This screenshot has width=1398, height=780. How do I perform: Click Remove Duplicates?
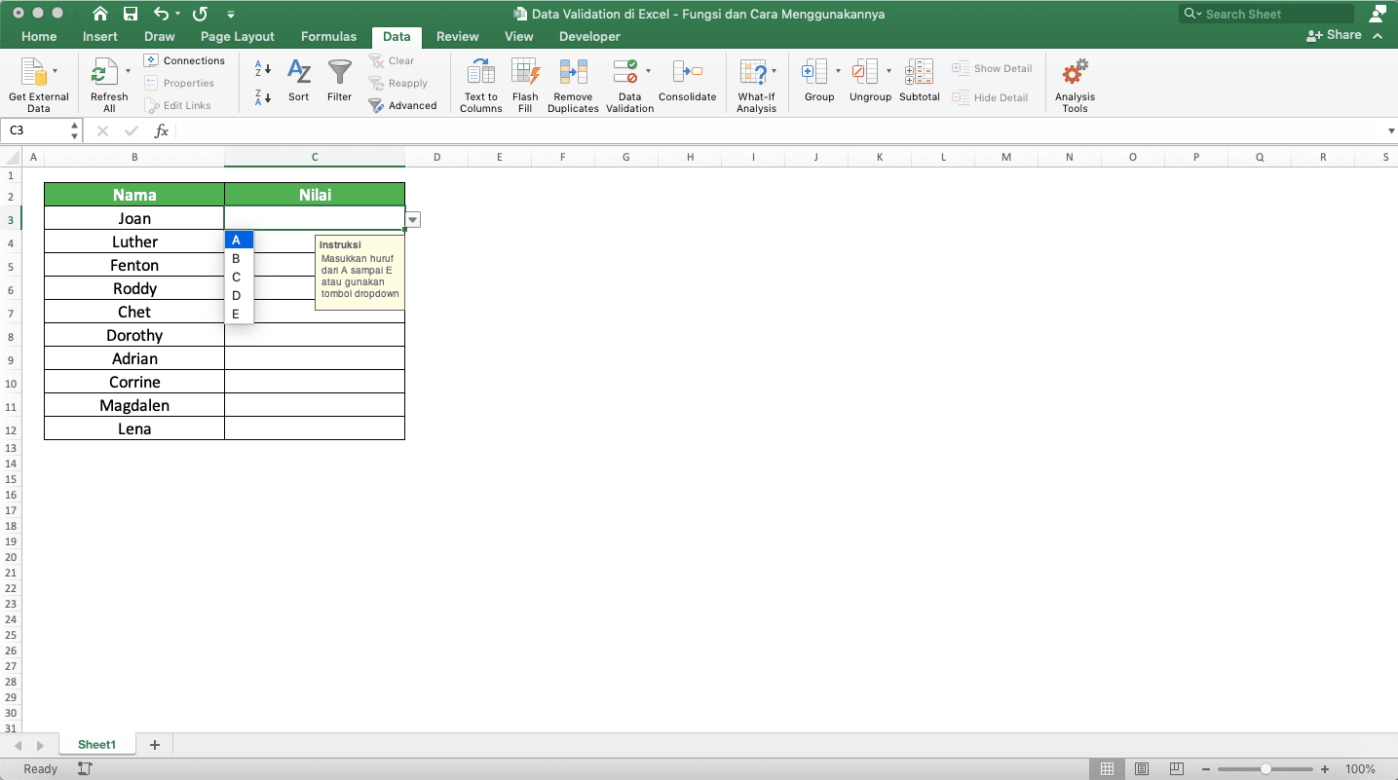pos(573,86)
